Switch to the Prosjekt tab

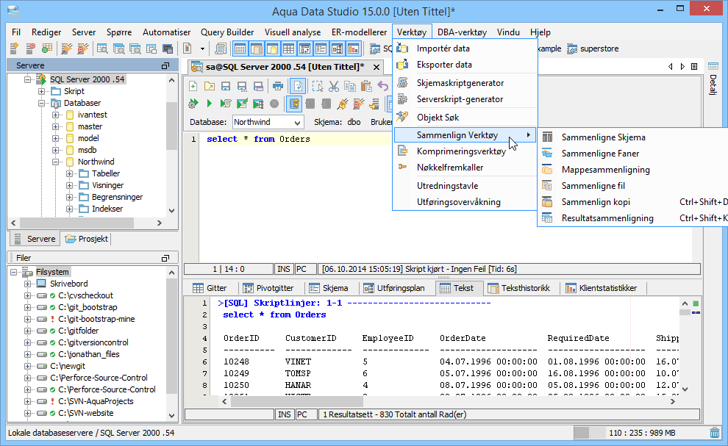tap(86, 239)
